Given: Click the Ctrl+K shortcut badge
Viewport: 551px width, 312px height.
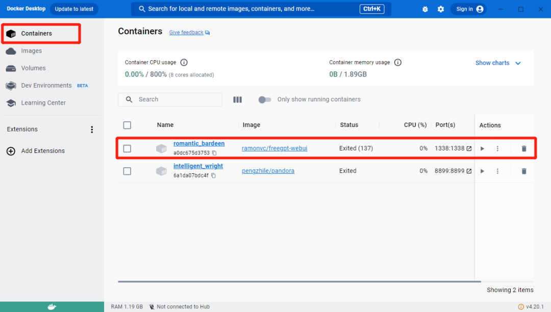Looking at the screenshot, I should 372,9.
